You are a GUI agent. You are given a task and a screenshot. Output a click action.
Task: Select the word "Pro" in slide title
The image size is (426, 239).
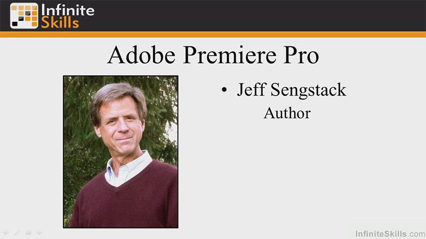pos(301,55)
